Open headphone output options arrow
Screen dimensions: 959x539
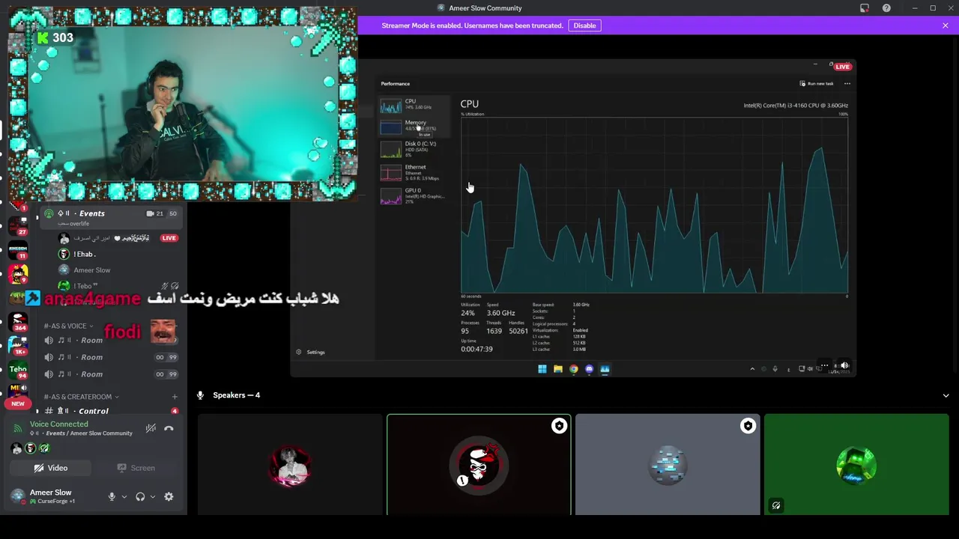153,496
